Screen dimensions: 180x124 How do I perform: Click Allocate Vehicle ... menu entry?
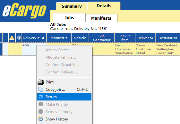tap(64, 57)
